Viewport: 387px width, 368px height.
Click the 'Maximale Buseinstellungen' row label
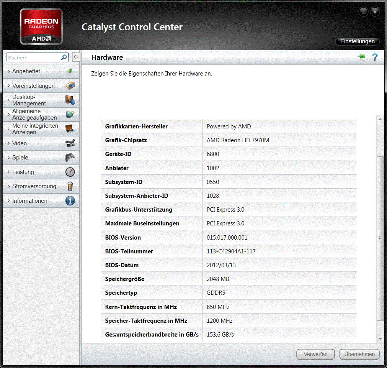point(142,223)
